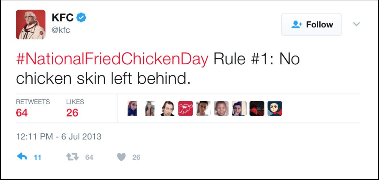Open the second avatar with long dark hair
The image size is (379, 180).
click(x=150, y=109)
